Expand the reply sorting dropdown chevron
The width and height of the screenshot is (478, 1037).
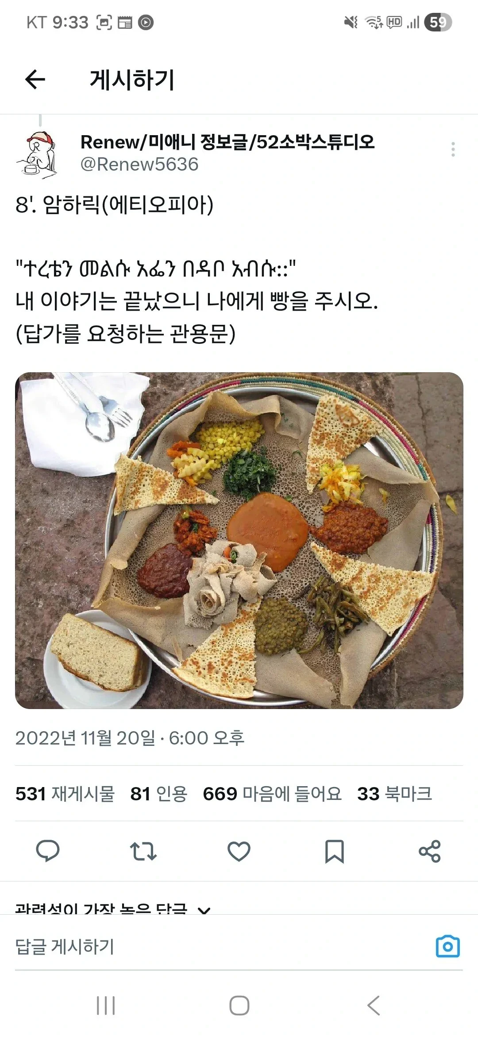204,910
